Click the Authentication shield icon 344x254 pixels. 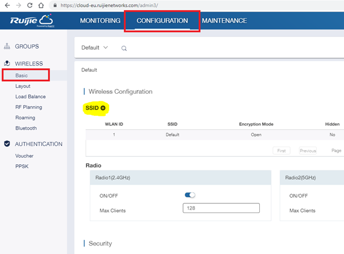tap(7, 144)
